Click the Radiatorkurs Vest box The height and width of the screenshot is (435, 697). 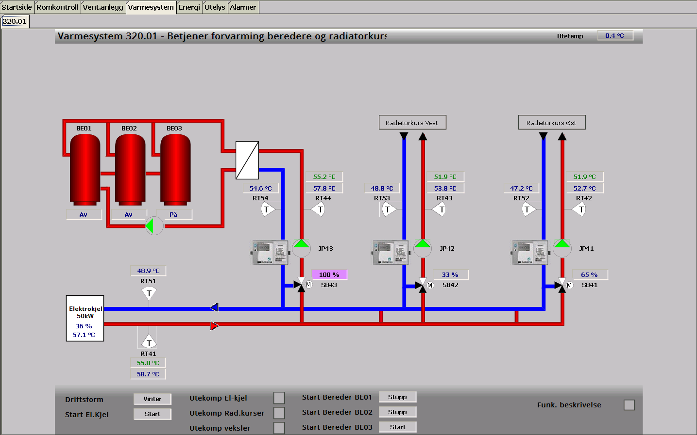(412, 122)
